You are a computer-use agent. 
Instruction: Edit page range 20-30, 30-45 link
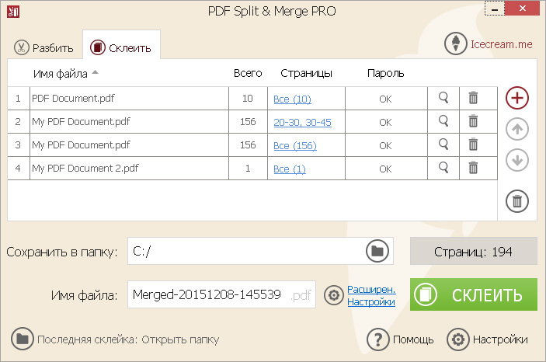point(302,122)
